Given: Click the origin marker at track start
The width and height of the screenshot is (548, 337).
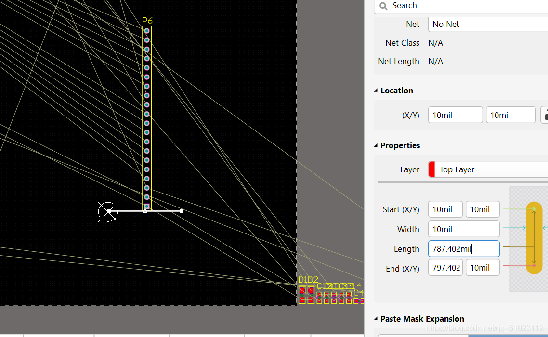Looking at the screenshot, I should click(108, 211).
